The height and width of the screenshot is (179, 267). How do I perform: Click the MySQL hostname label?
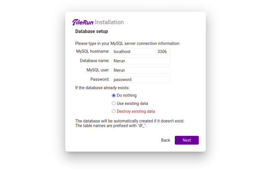[x=93, y=51]
